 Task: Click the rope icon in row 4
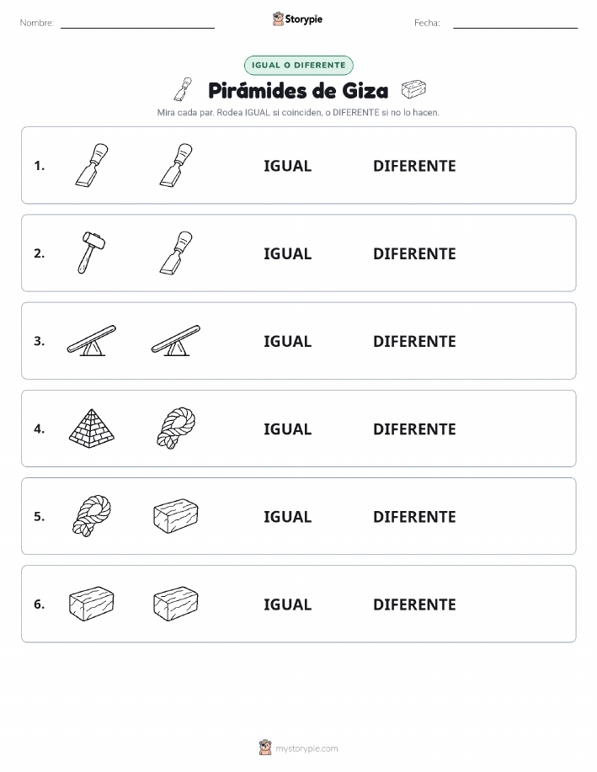(x=176, y=428)
